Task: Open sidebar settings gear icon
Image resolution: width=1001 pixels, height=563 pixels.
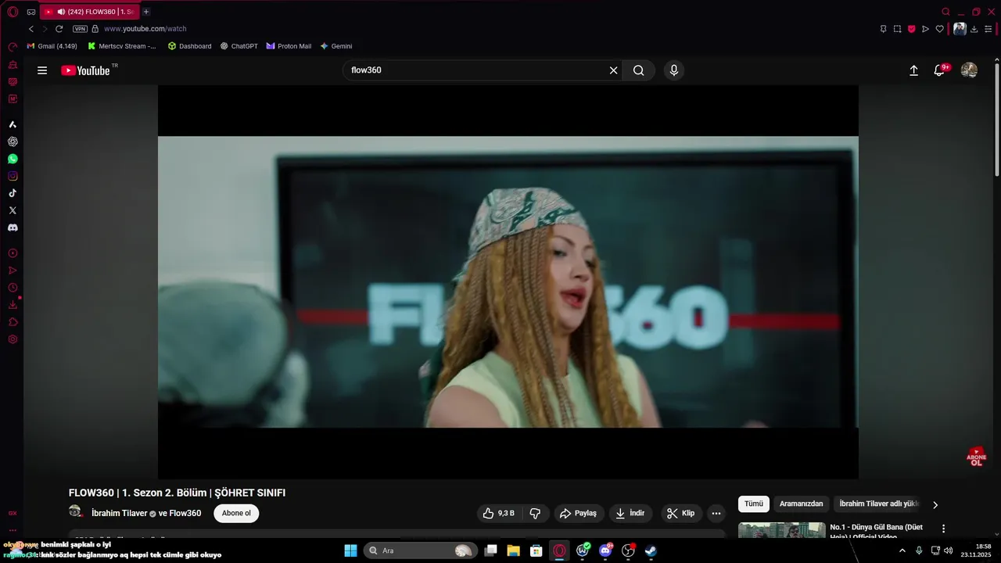Action: [x=13, y=339]
